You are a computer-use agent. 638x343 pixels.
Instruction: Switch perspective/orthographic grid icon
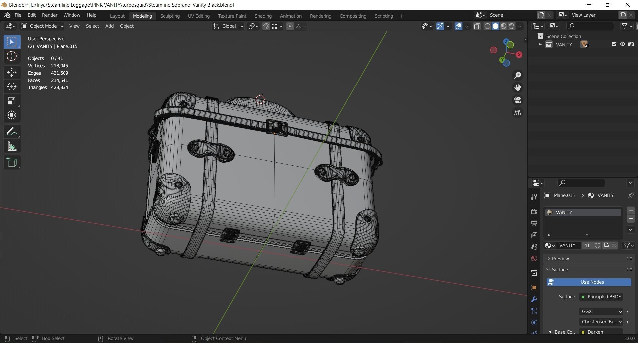(518, 113)
